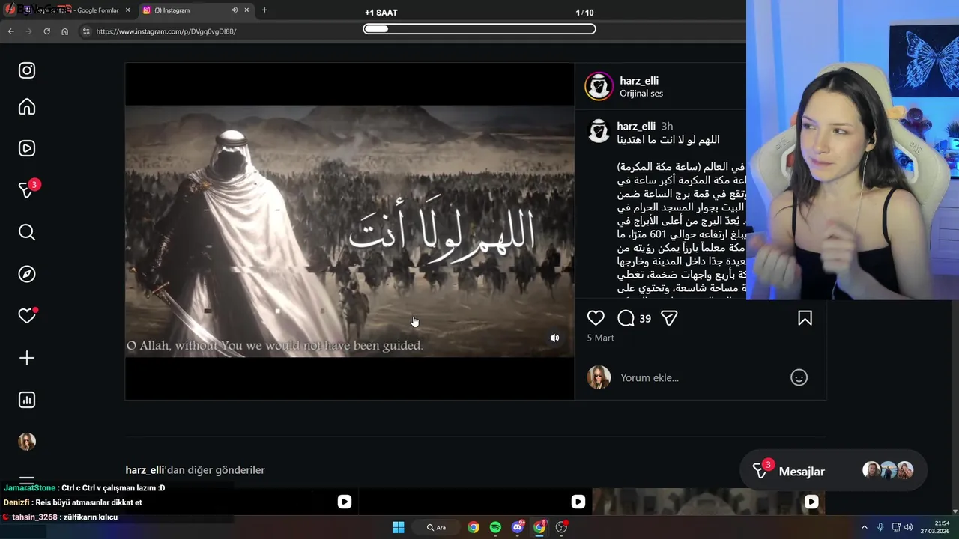959x539 pixels.
Task: Open browser home button
Action: [64, 31]
